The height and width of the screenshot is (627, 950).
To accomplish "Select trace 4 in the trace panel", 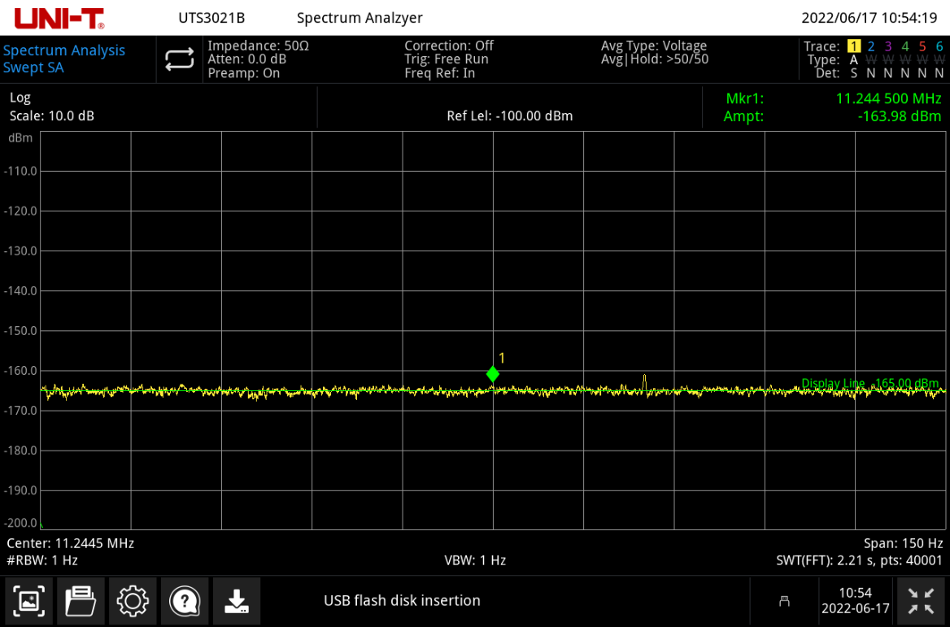I will click(905, 46).
